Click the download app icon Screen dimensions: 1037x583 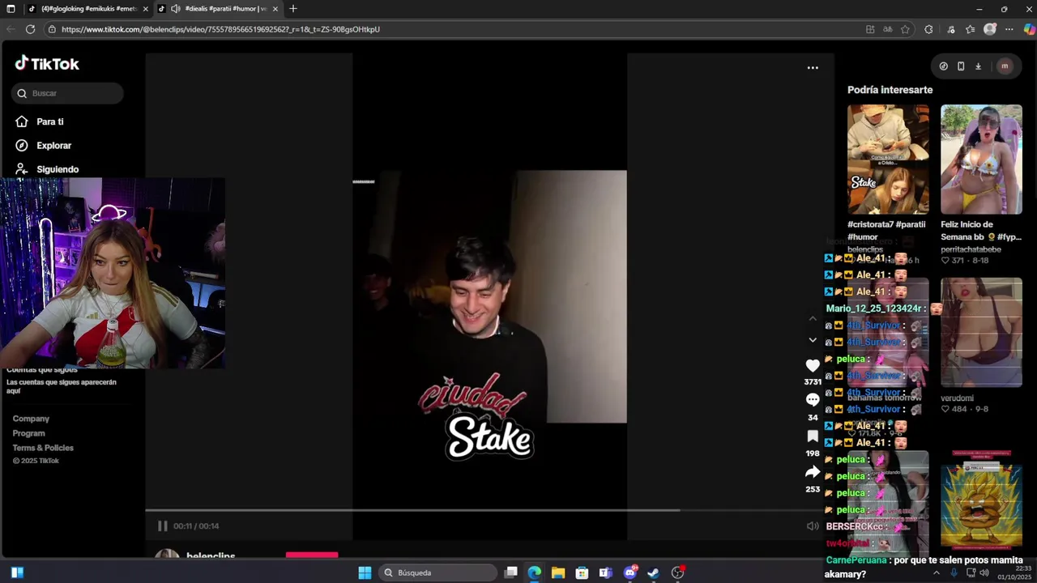click(978, 66)
